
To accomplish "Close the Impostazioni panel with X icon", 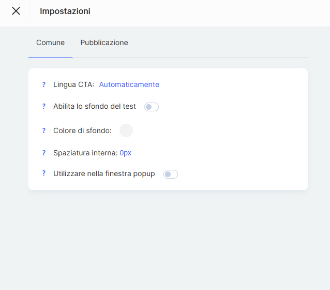I will pyautogui.click(x=16, y=11).
